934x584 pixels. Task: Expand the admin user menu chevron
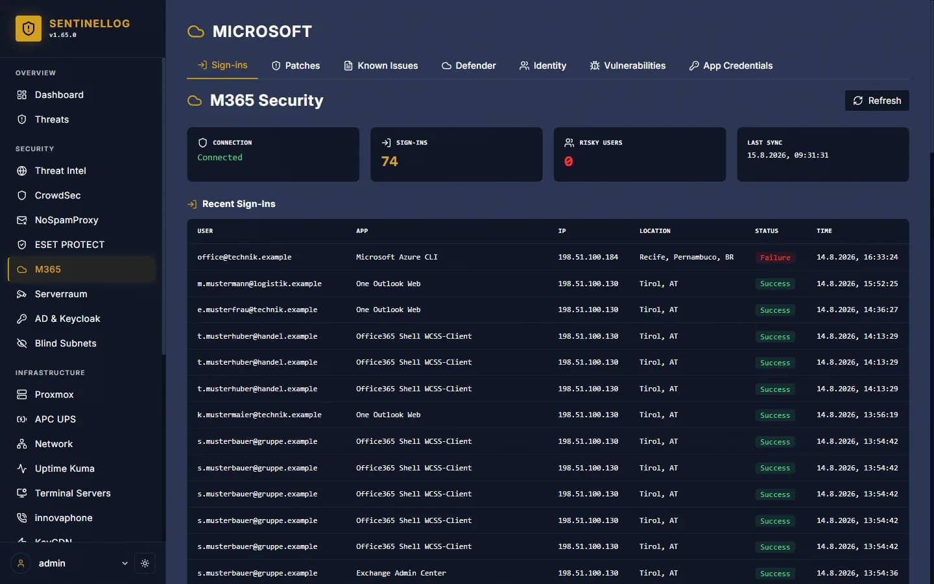[x=125, y=563]
